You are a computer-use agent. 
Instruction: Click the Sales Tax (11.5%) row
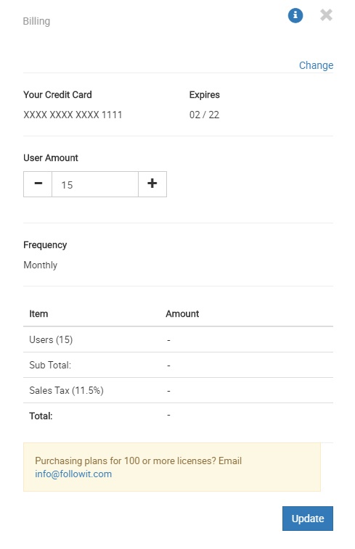[178, 390]
